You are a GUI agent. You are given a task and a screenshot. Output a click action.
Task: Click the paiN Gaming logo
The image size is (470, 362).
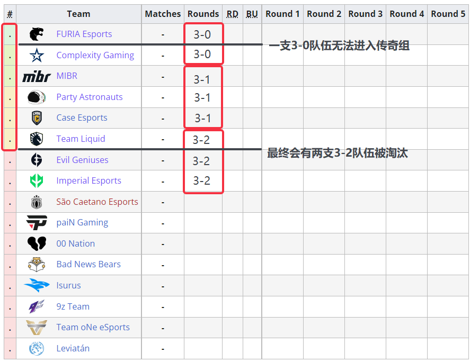tap(37, 223)
